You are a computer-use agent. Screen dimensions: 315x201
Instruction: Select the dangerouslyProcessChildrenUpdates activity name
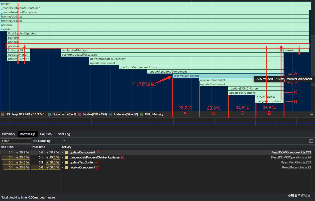(94, 157)
